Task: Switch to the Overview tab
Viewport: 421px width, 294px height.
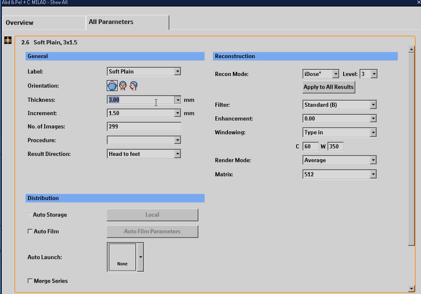Action: (20, 22)
